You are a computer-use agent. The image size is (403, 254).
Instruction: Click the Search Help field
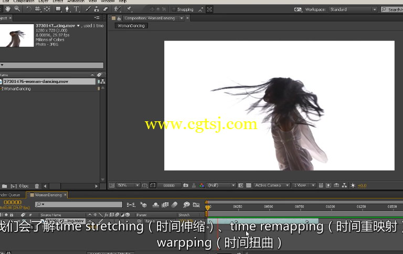coord(393,9)
